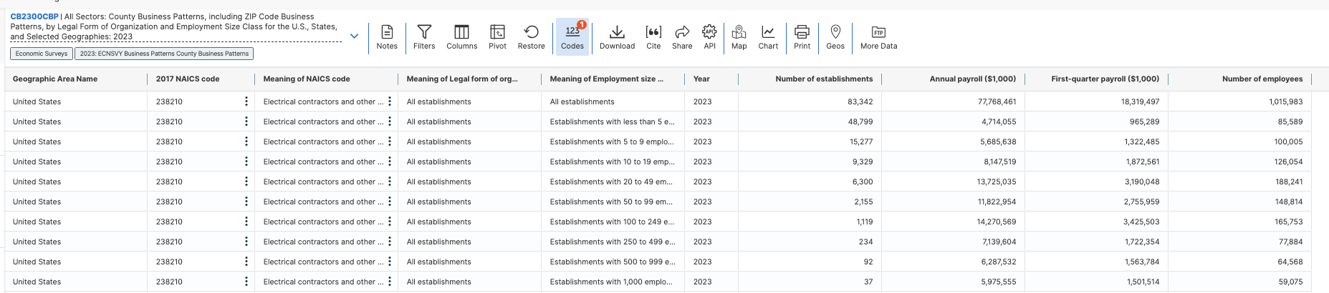Select the 83,342 establishments cell

[x=810, y=101]
